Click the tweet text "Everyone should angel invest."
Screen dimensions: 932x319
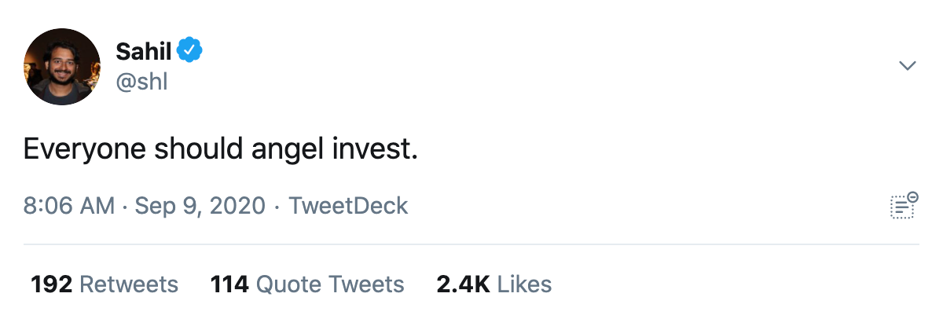[x=220, y=149]
